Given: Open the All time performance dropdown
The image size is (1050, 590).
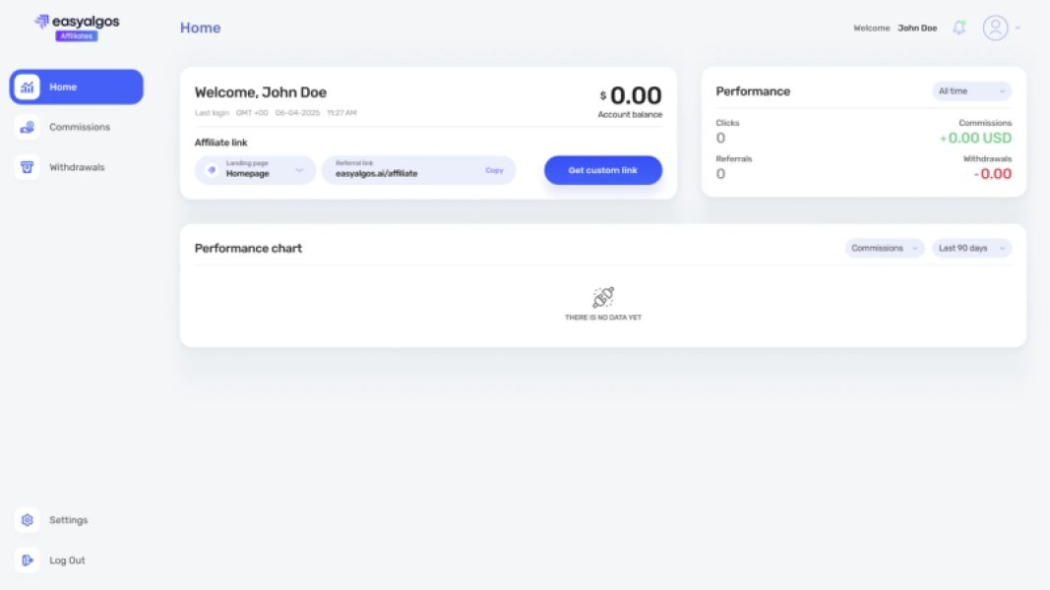Looking at the screenshot, I should 971,91.
